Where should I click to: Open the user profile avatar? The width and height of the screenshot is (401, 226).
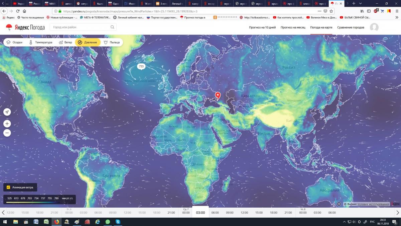374,27
